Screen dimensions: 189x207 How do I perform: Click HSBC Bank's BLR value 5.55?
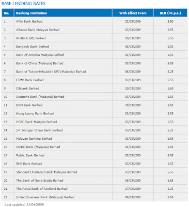coord(170,122)
